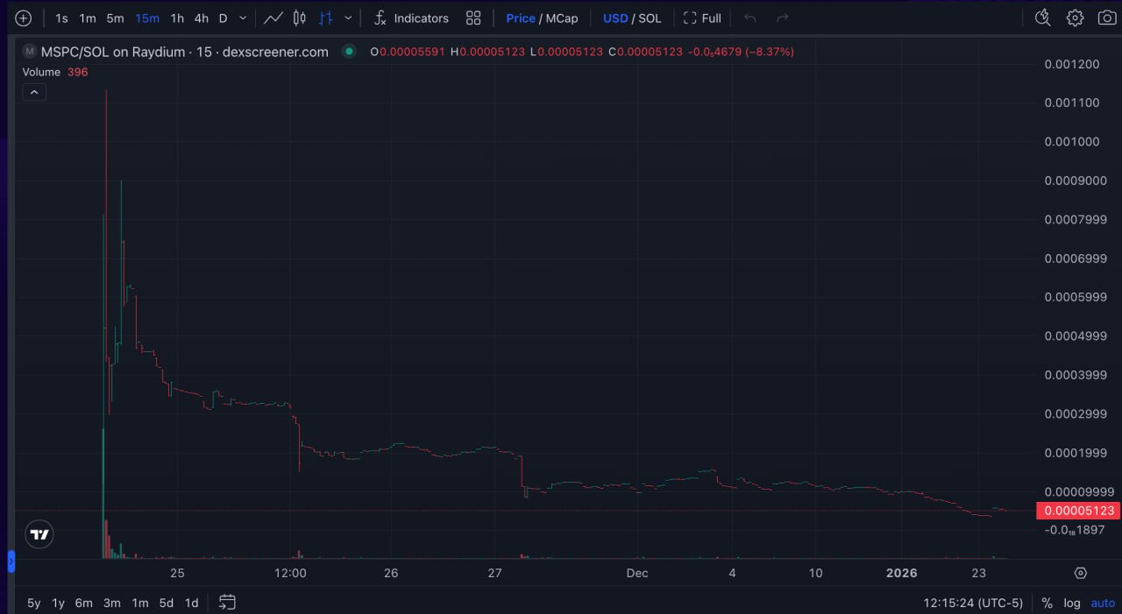Open the layout selection grid icon
This screenshot has width=1122, height=614.
coord(473,18)
